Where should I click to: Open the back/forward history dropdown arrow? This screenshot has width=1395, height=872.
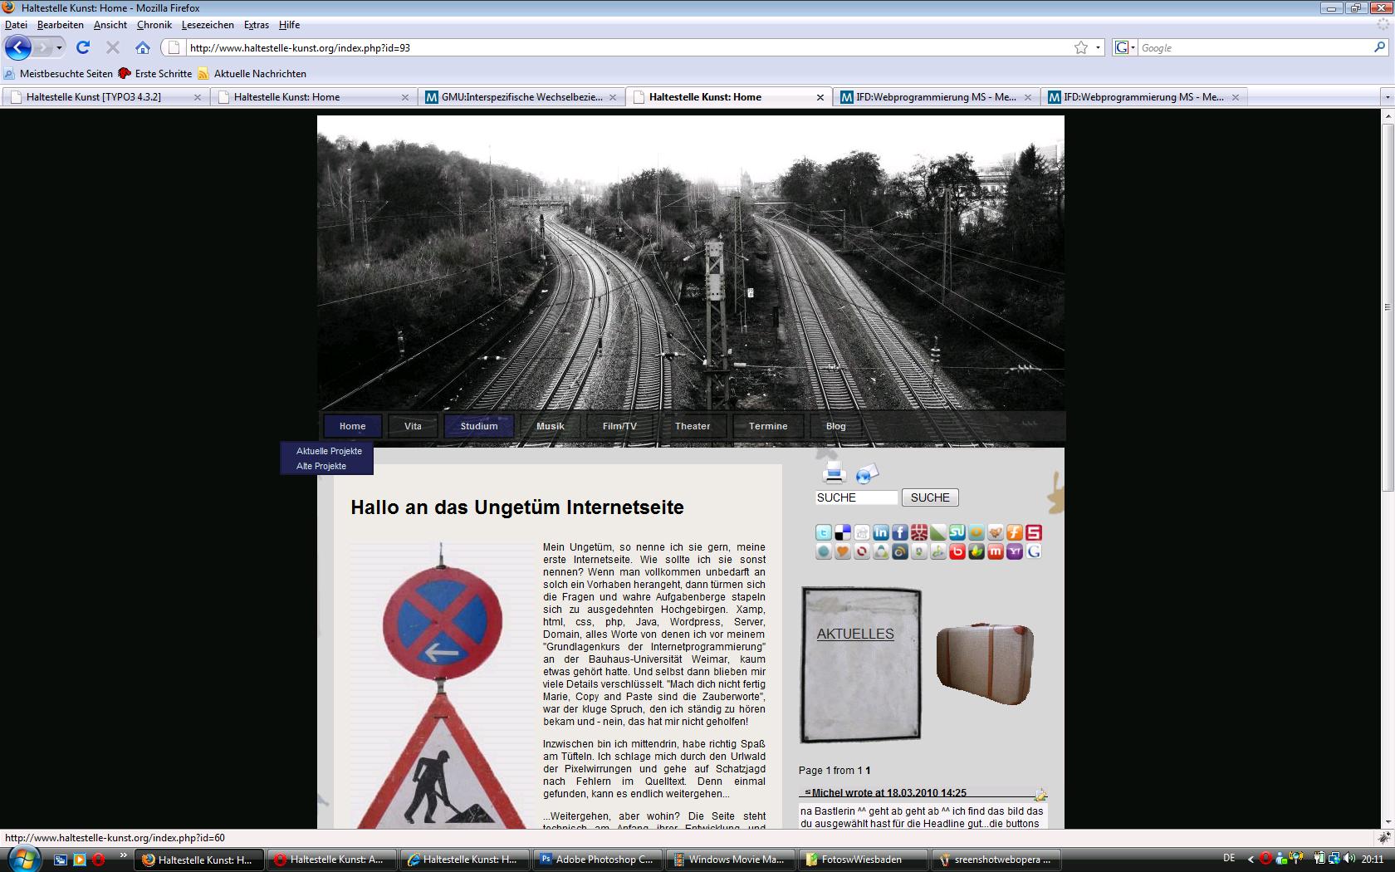(59, 47)
